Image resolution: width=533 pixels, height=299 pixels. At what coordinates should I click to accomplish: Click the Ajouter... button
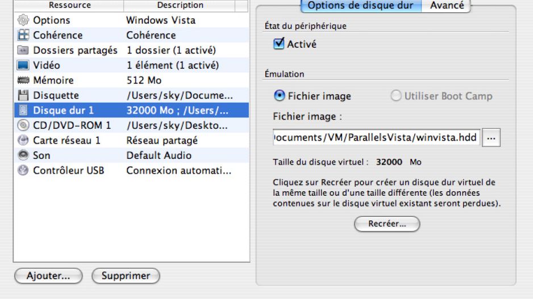(48, 276)
